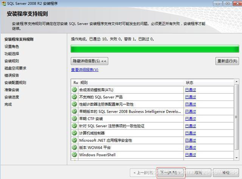Select the 错误报告 step
The width and height of the screenshot is (242, 179).
tap(12, 76)
